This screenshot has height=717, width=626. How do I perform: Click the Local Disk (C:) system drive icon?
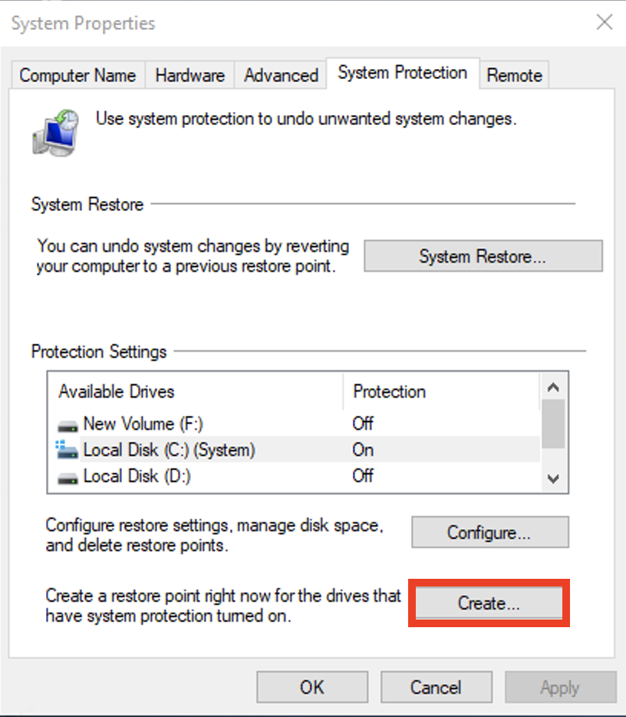pos(68,450)
